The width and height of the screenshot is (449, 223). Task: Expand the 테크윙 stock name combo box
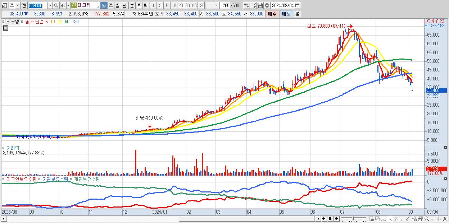(85, 5)
